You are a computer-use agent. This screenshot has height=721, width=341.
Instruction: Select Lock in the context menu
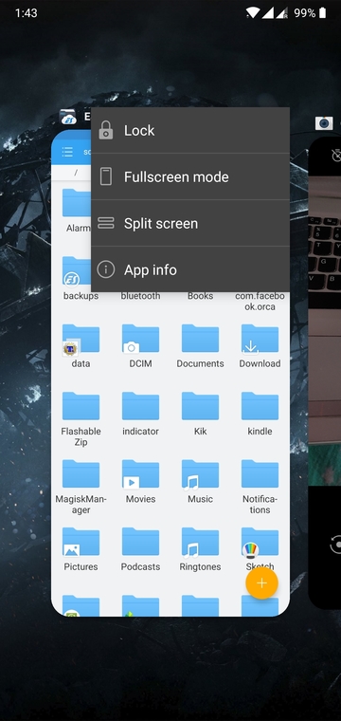[x=190, y=130]
